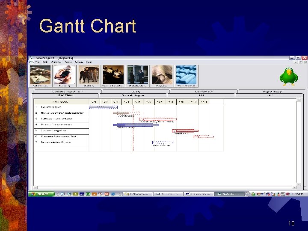Switch to the Estimated Project Finish tab
Screen dimensions: 308x231
(x=68, y=92)
